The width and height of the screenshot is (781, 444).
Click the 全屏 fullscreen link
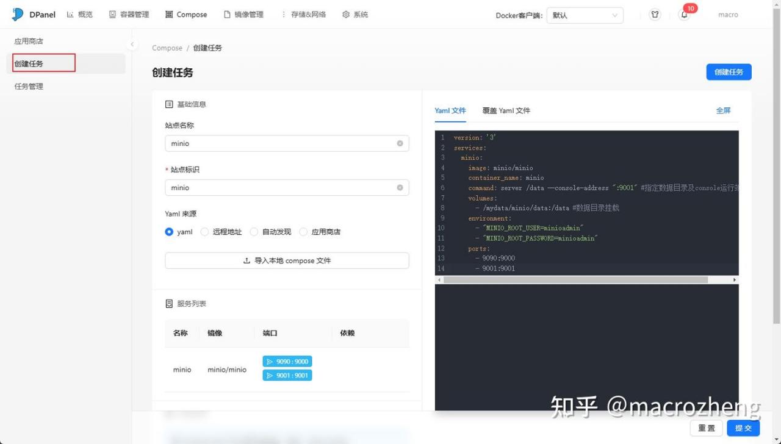click(723, 110)
